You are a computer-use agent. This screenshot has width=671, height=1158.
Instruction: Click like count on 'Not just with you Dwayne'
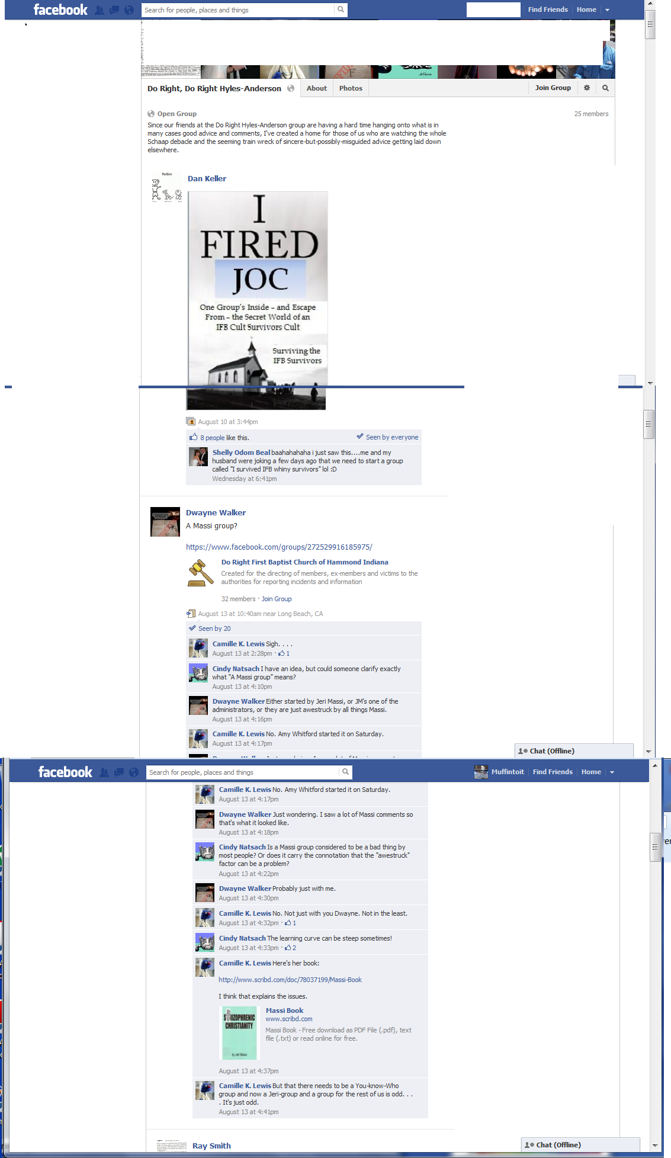[x=291, y=923]
